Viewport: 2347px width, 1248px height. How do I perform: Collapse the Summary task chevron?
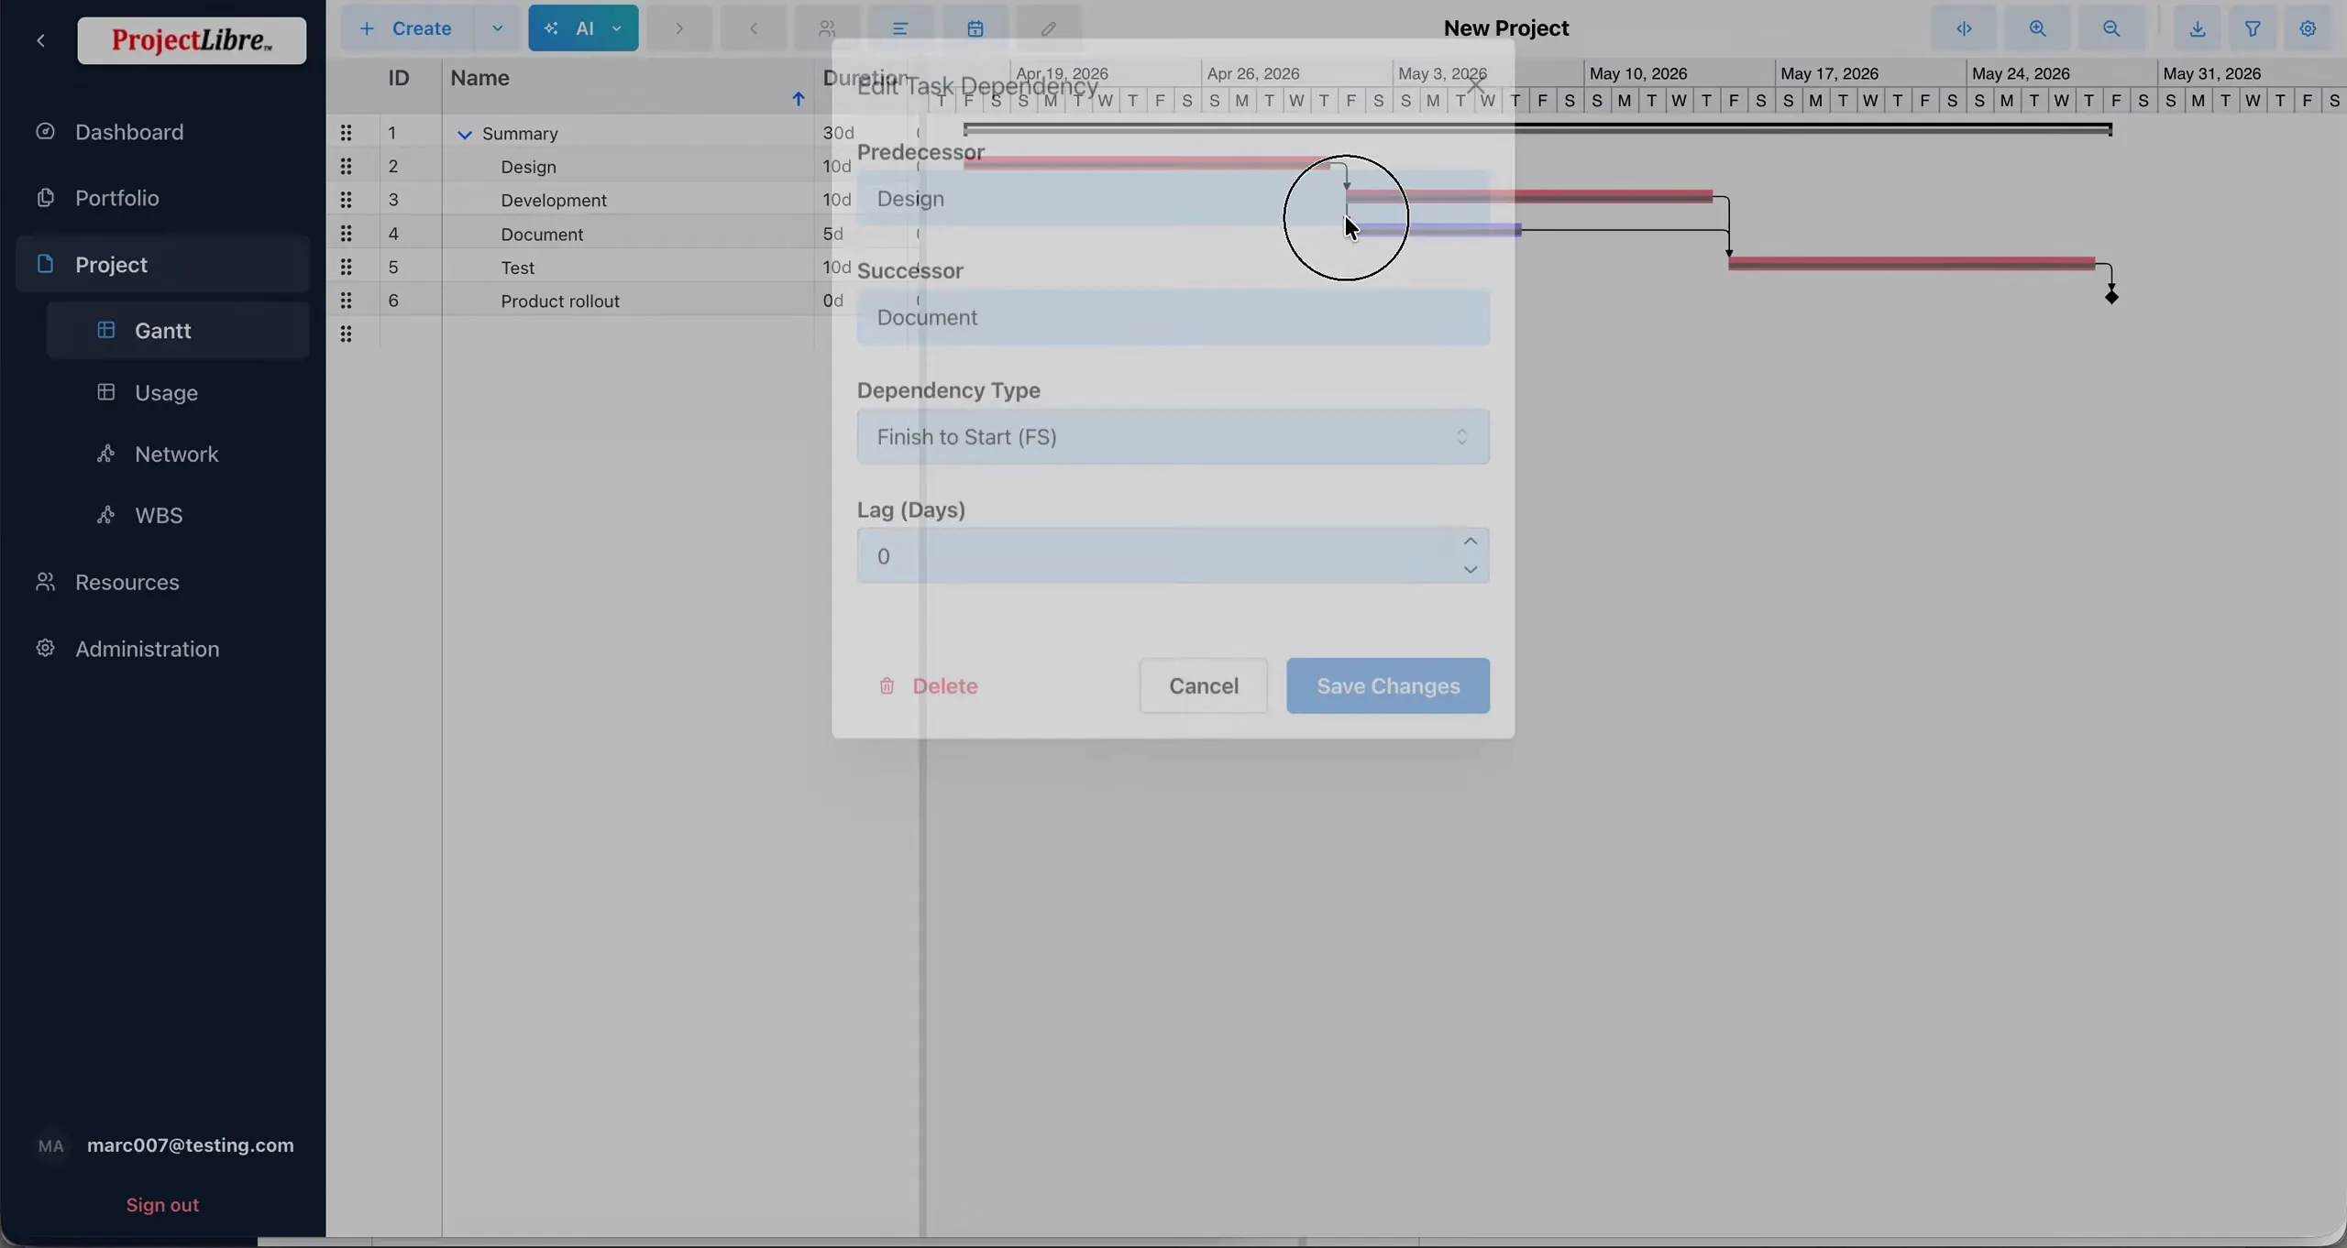click(465, 135)
